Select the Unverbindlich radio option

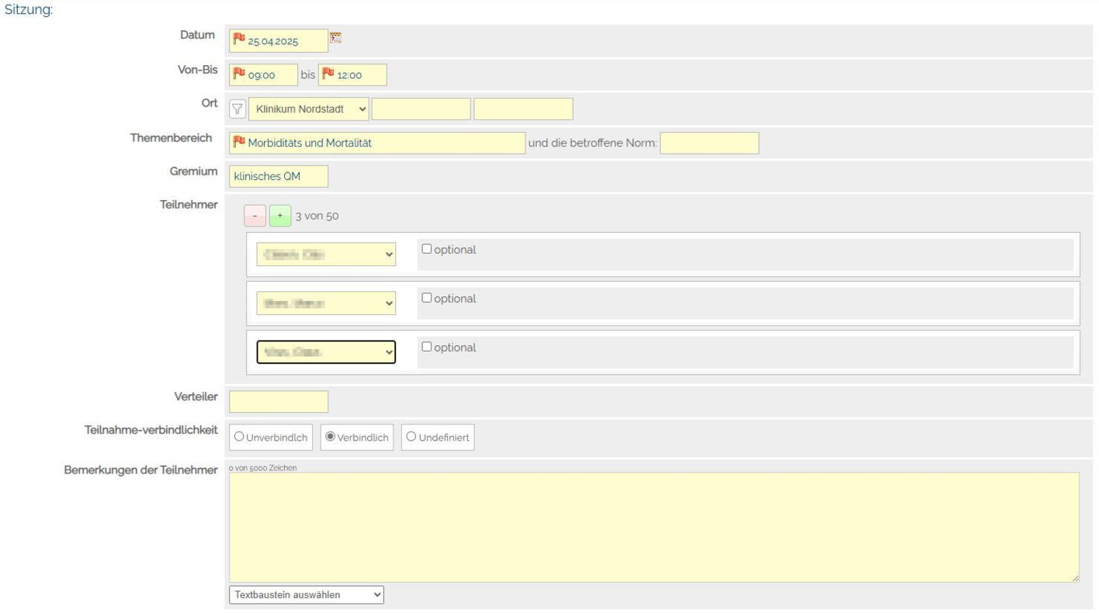point(239,438)
